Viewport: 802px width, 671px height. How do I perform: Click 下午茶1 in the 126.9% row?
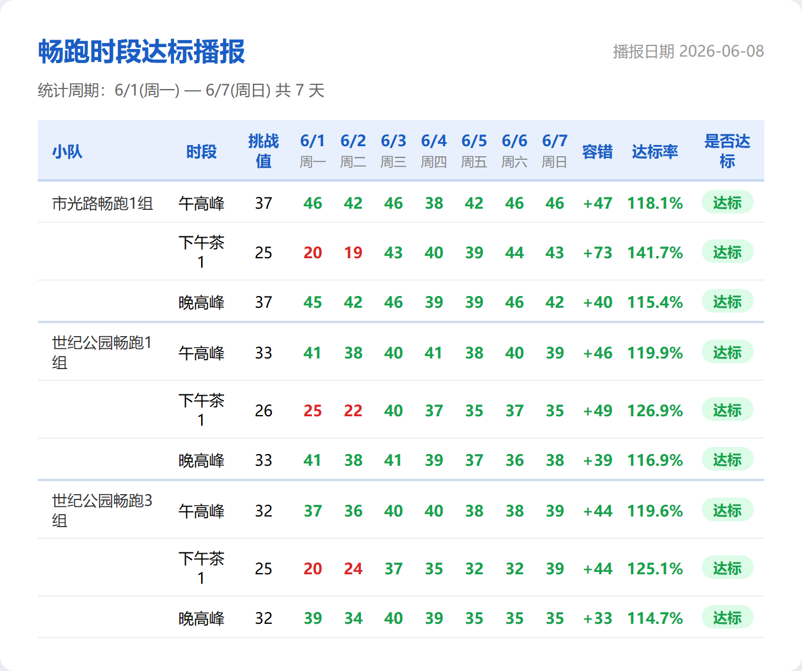pyautogui.click(x=202, y=410)
